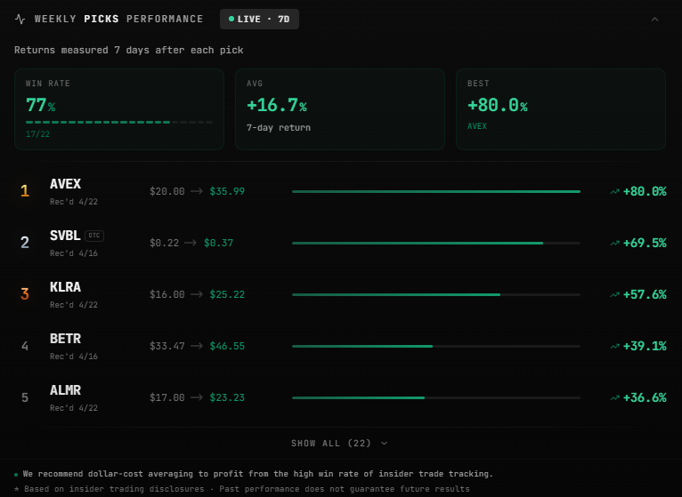
Task: Click the +36.6% return value
Action: point(645,397)
